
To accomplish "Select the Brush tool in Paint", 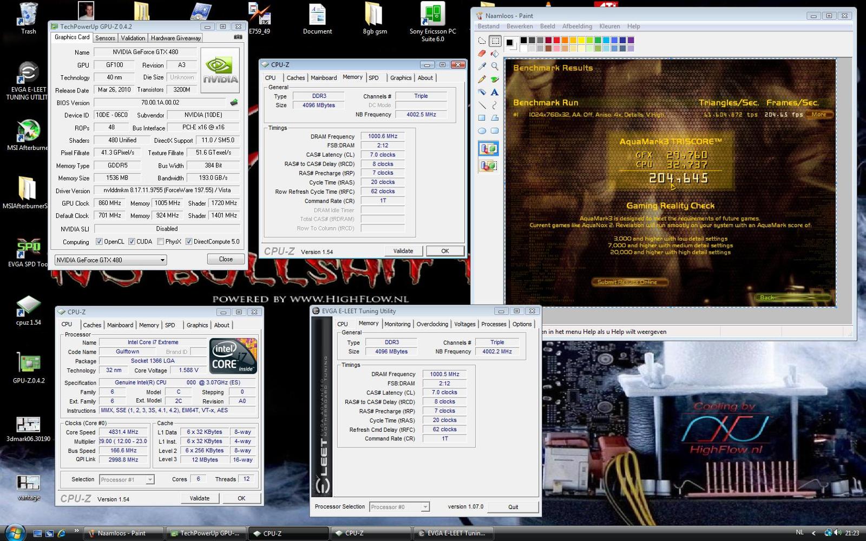I will pos(495,79).
